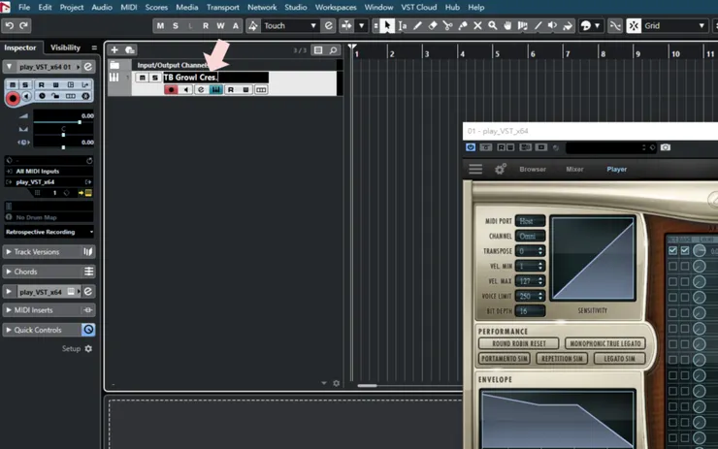Switch to Browser tab in PLAY plugin
The width and height of the screenshot is (718, 449).
click(x=533, y=169)
